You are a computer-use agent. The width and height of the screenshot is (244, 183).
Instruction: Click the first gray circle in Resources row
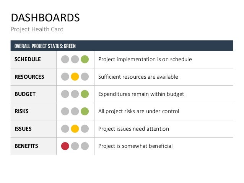pos(65,77)
